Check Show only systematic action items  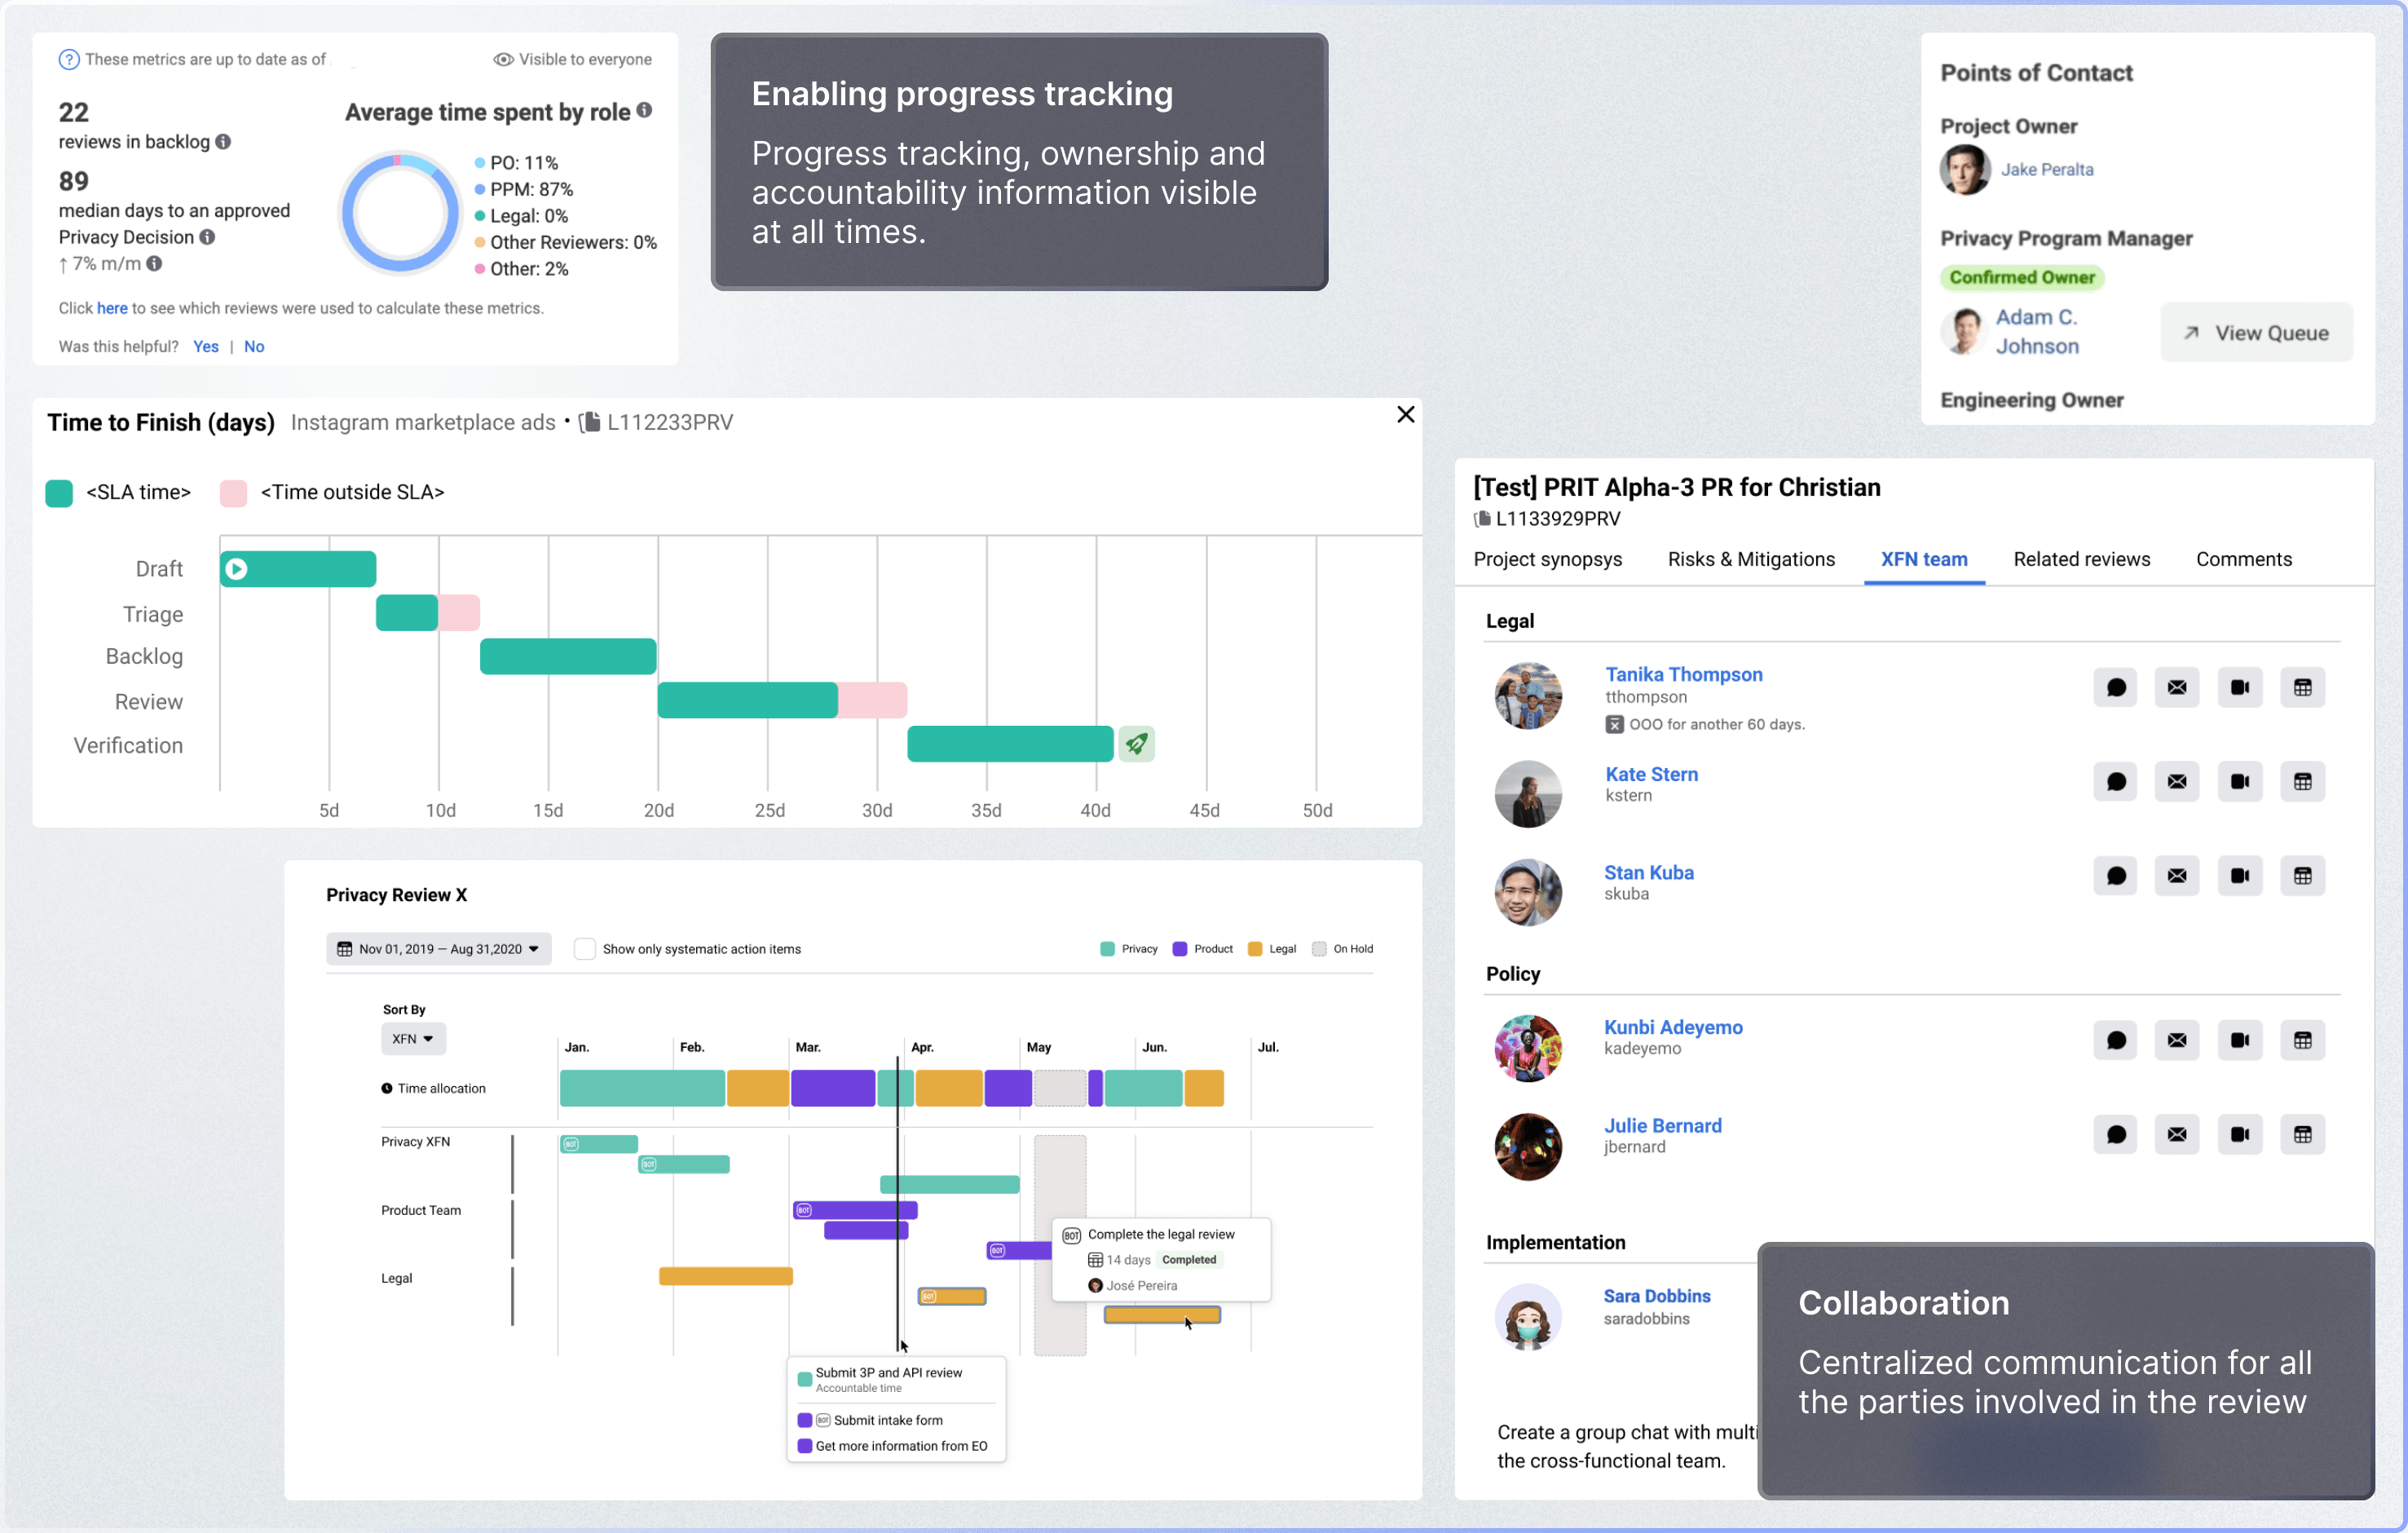pyautogui.click(x=585, y=949)
